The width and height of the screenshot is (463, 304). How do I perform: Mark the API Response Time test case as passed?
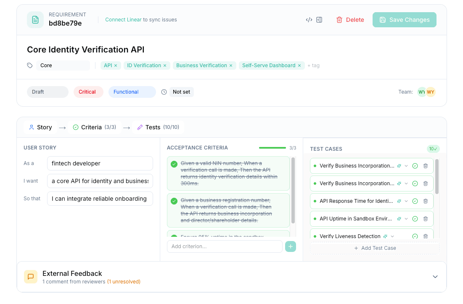tap(415, 201)
